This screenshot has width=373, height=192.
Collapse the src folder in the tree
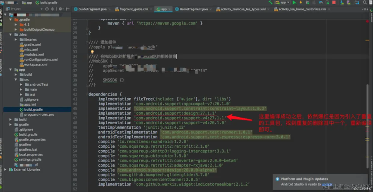16,79
